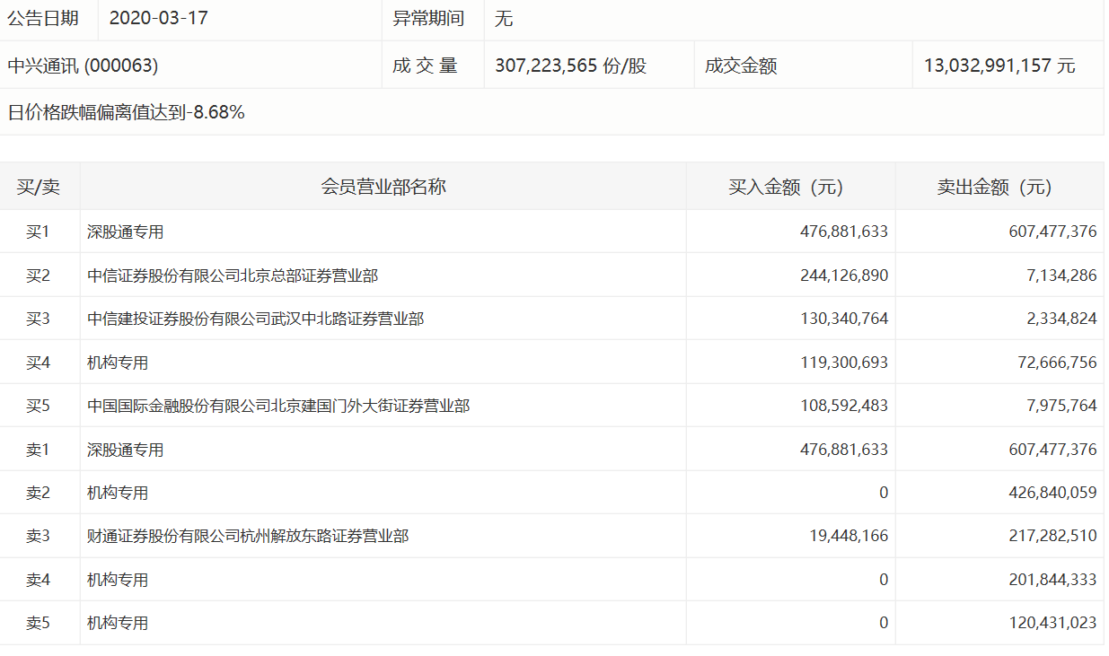Click 深股通专用 in the 买1 row
1109x656 pixels.
(x=125, y=232)
